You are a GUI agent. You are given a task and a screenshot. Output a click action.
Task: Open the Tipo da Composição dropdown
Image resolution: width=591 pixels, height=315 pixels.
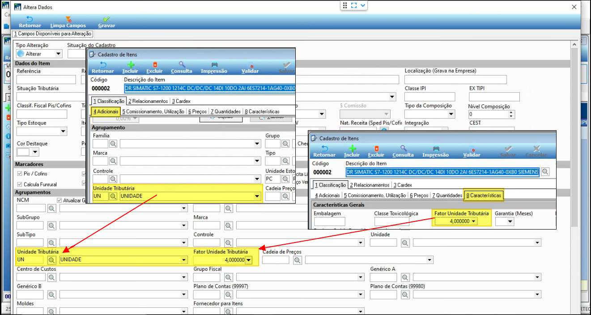click(451, 114)
